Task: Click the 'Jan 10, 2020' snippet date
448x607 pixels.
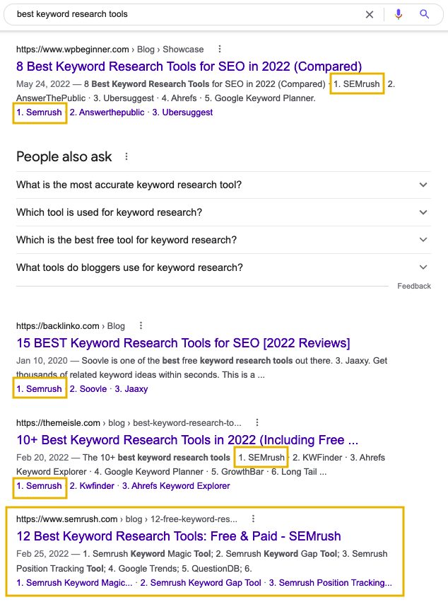Action: pos(42,360)
